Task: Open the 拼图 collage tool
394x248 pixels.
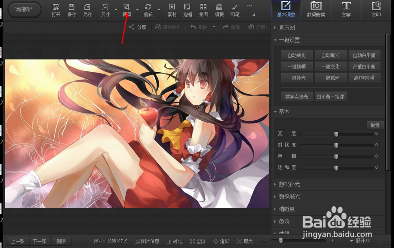Action: tap(203, 10)
